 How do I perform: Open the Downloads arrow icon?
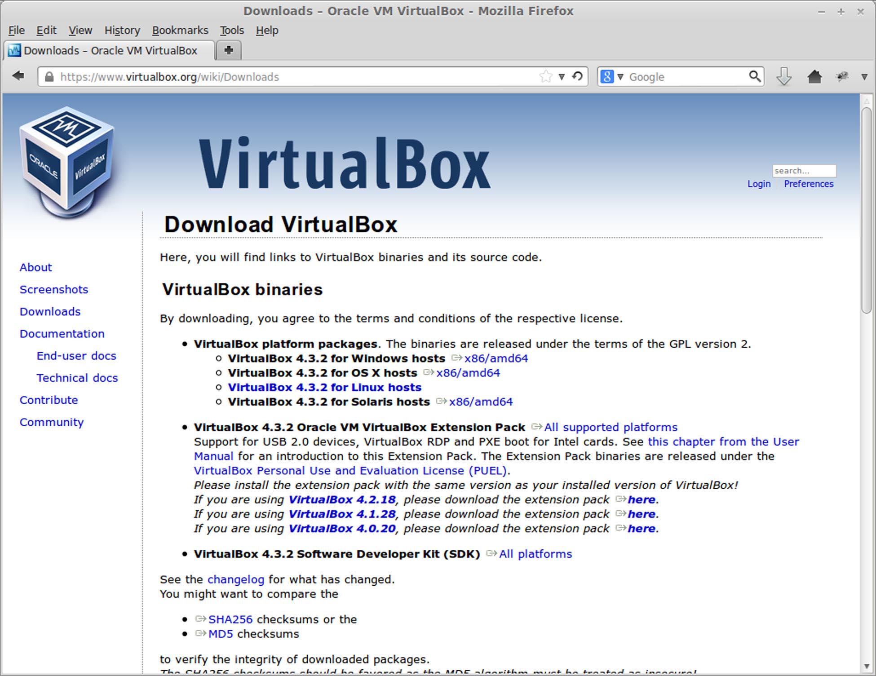coord(783,77)
